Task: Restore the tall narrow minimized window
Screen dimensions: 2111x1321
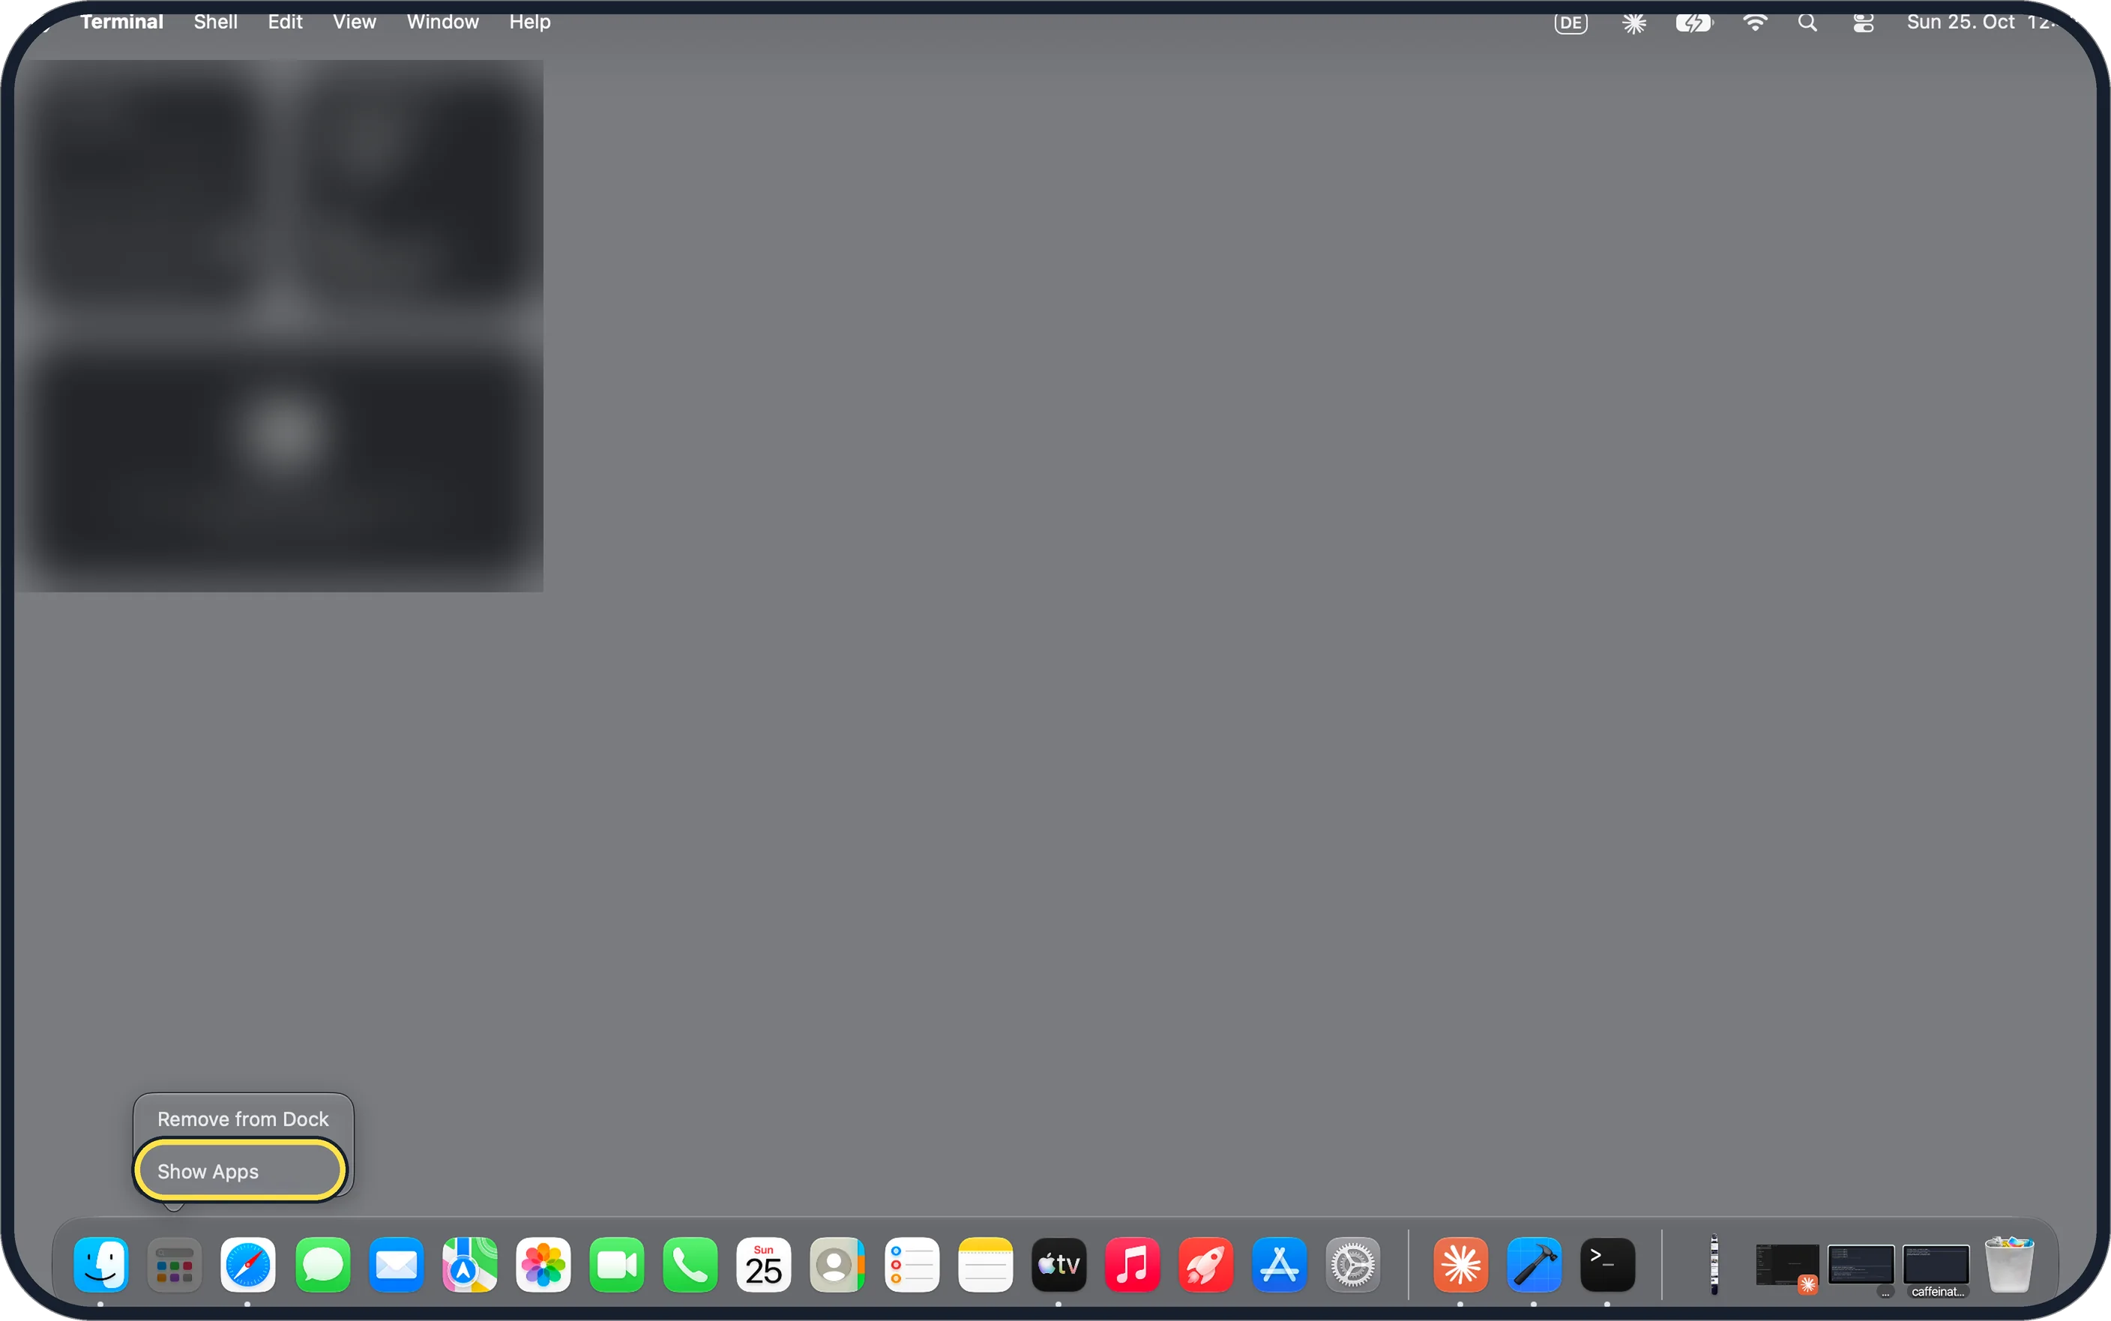Action: click(x=1714, y=1264)
